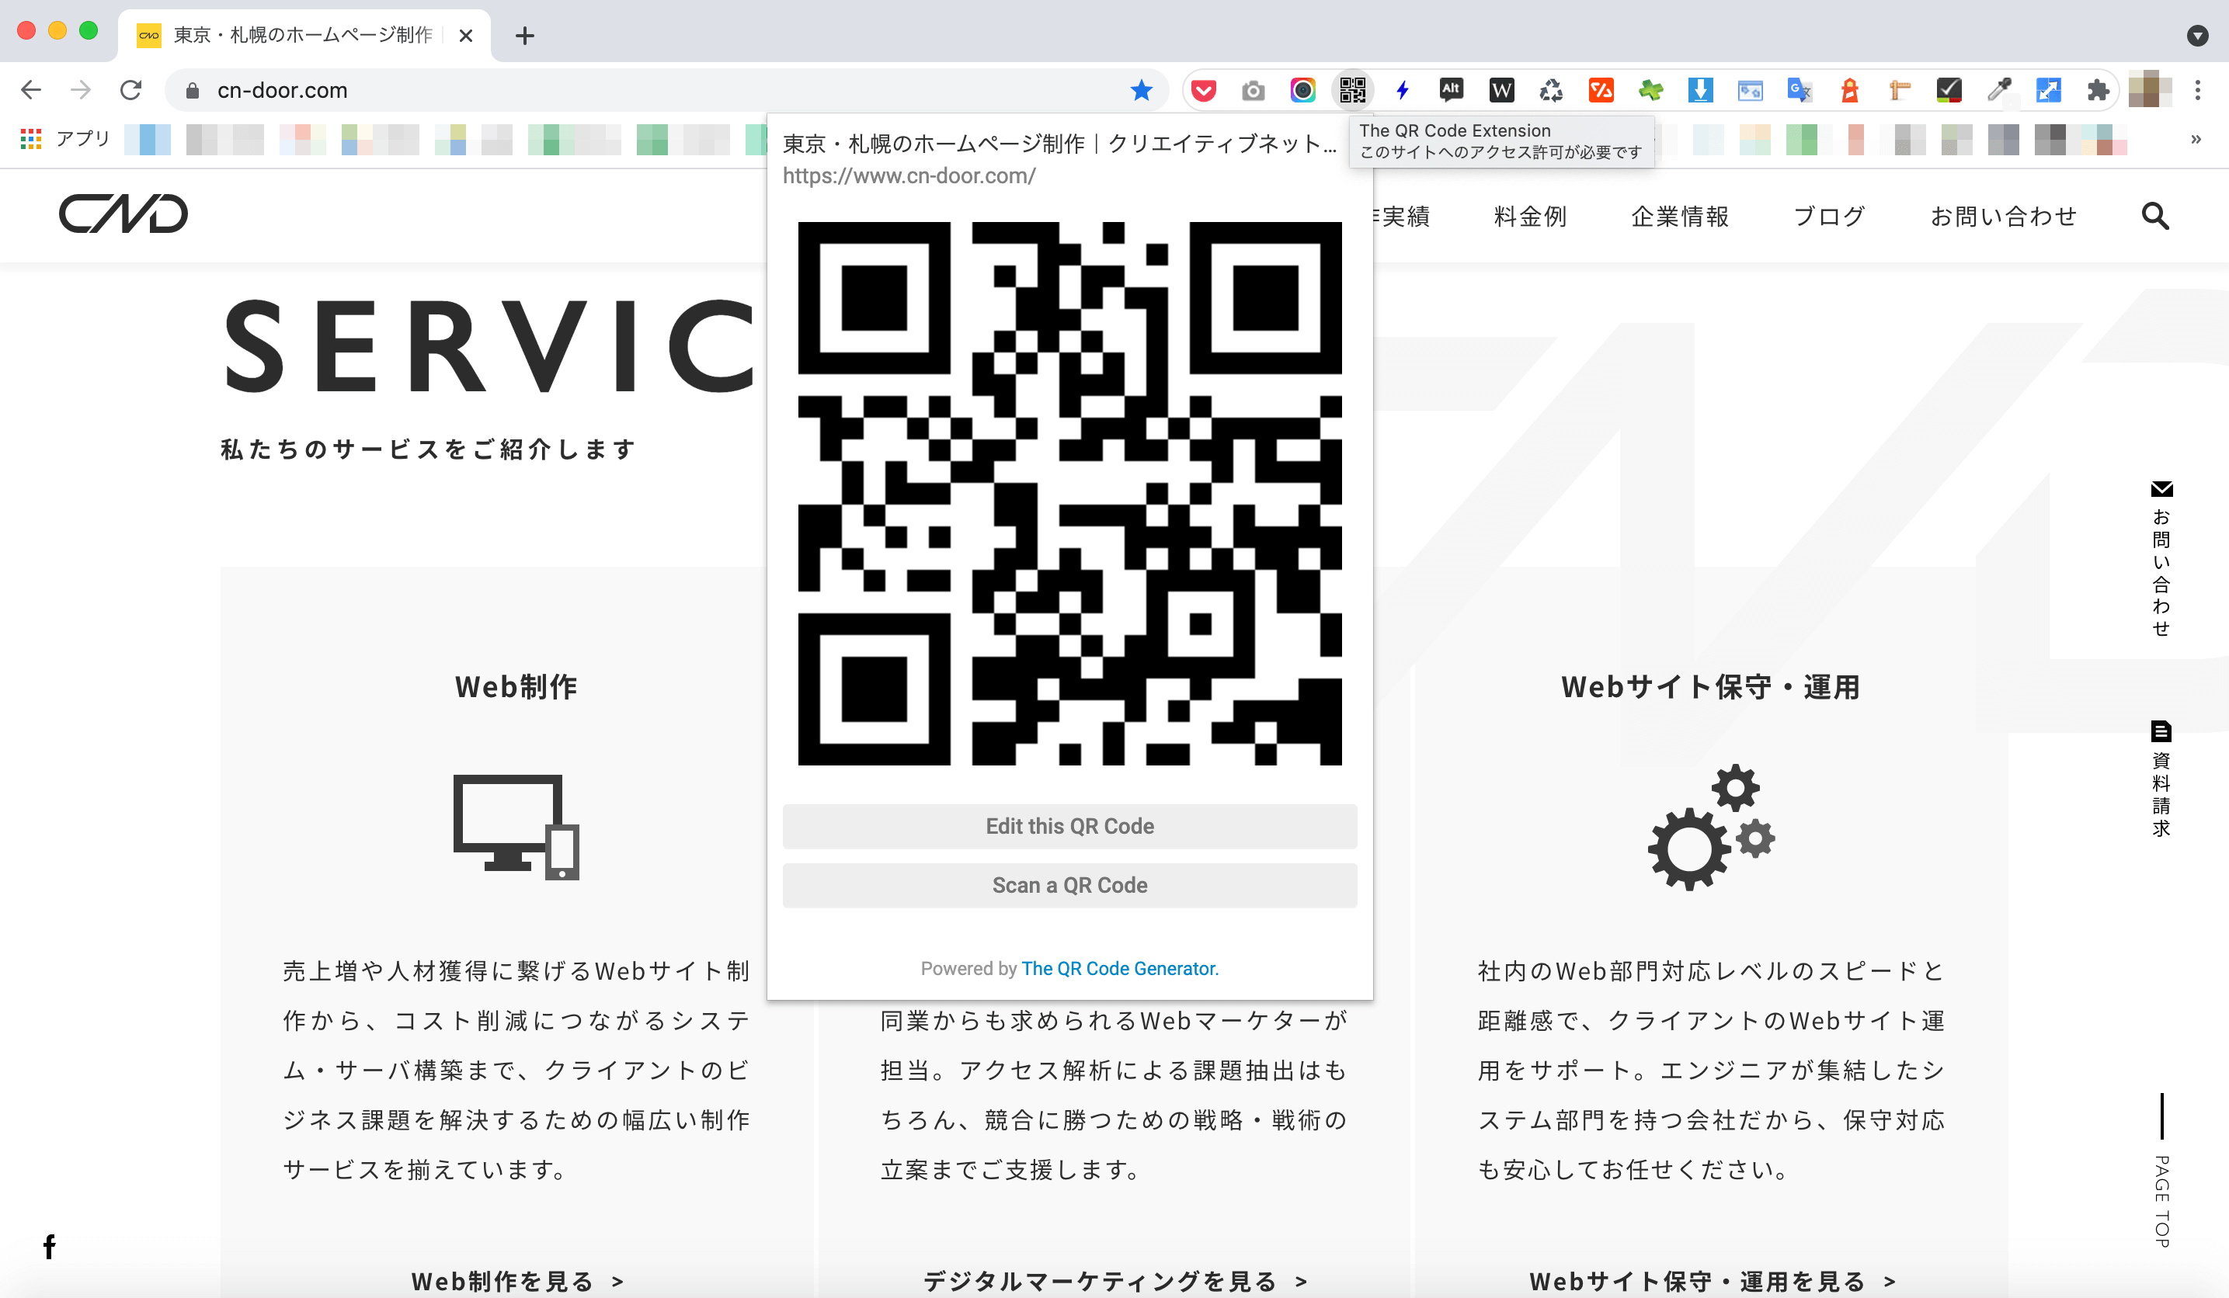Click the QR Code extension icon

(1351, 90)
